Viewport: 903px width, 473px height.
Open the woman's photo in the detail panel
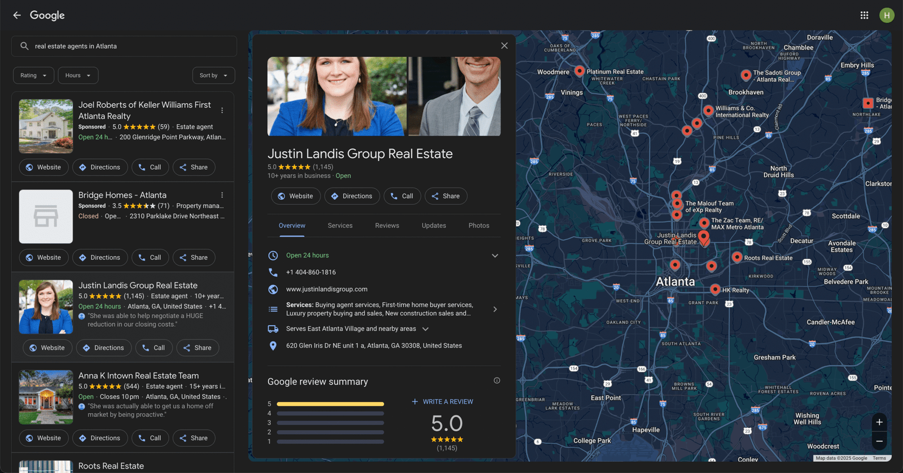[x=337, y=96]
